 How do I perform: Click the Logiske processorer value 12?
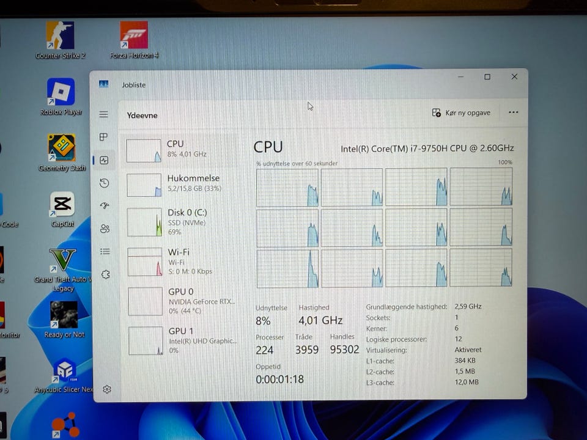coord(458,339)
